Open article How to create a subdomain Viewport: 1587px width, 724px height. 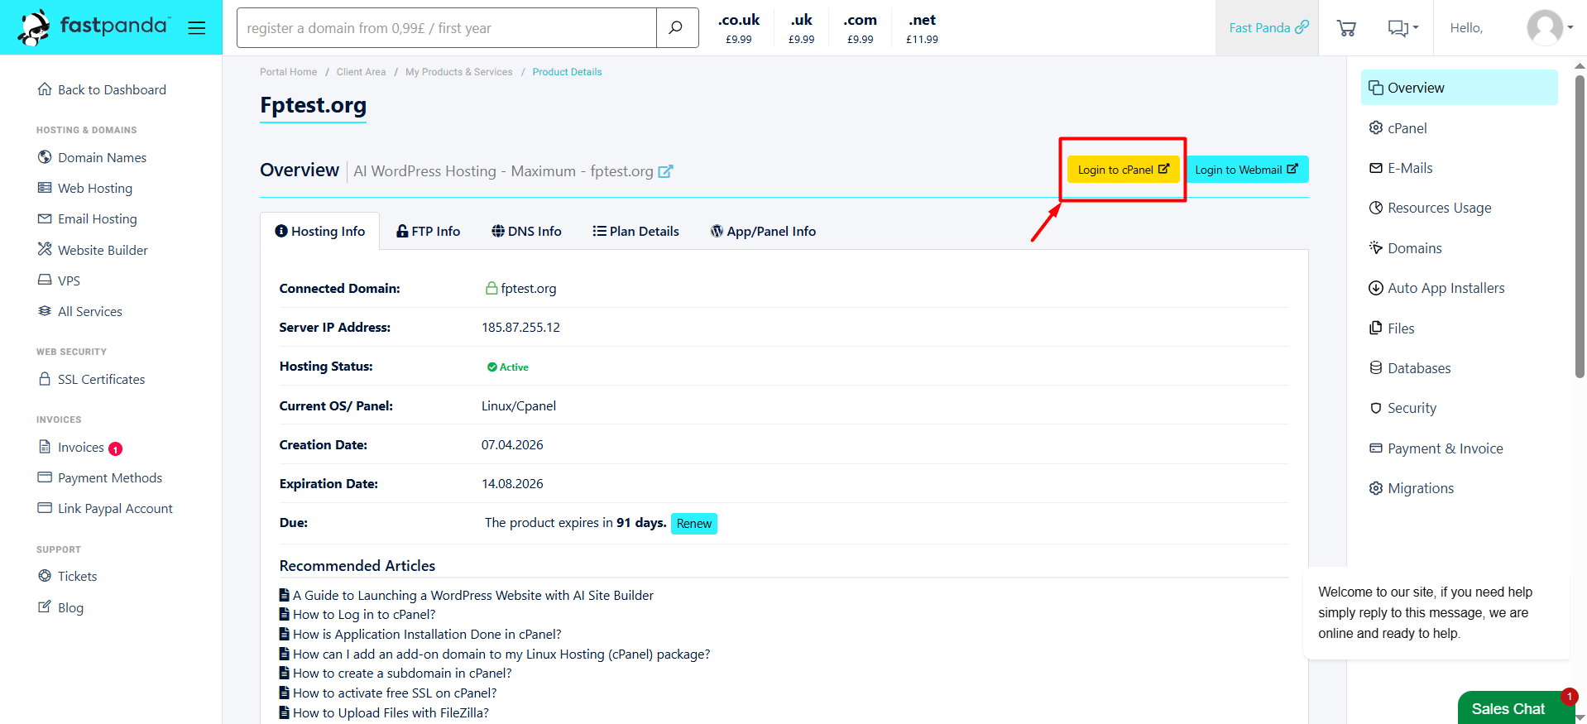[402, 673]
